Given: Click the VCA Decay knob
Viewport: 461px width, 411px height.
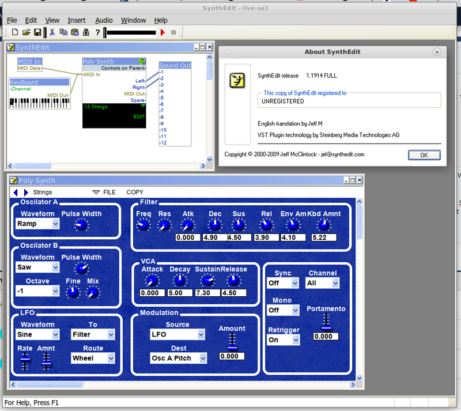Looking at the screenshot, I should (x=180, y=281).
